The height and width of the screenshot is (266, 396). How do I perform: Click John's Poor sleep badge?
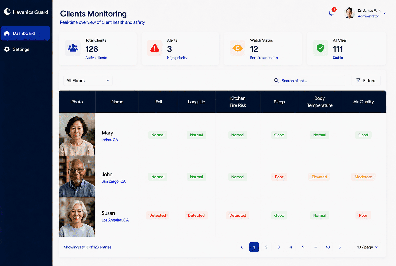(279, 177)
